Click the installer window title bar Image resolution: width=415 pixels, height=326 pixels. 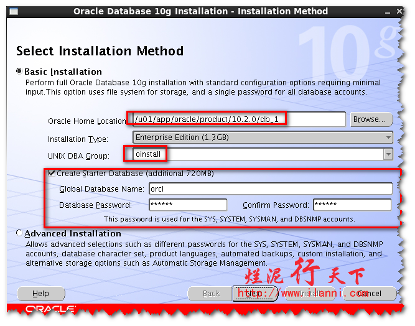(x=200, y=11)
